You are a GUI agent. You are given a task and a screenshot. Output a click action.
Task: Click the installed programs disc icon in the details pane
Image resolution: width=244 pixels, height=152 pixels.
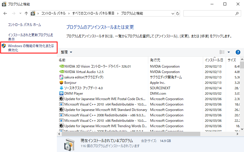69,145
